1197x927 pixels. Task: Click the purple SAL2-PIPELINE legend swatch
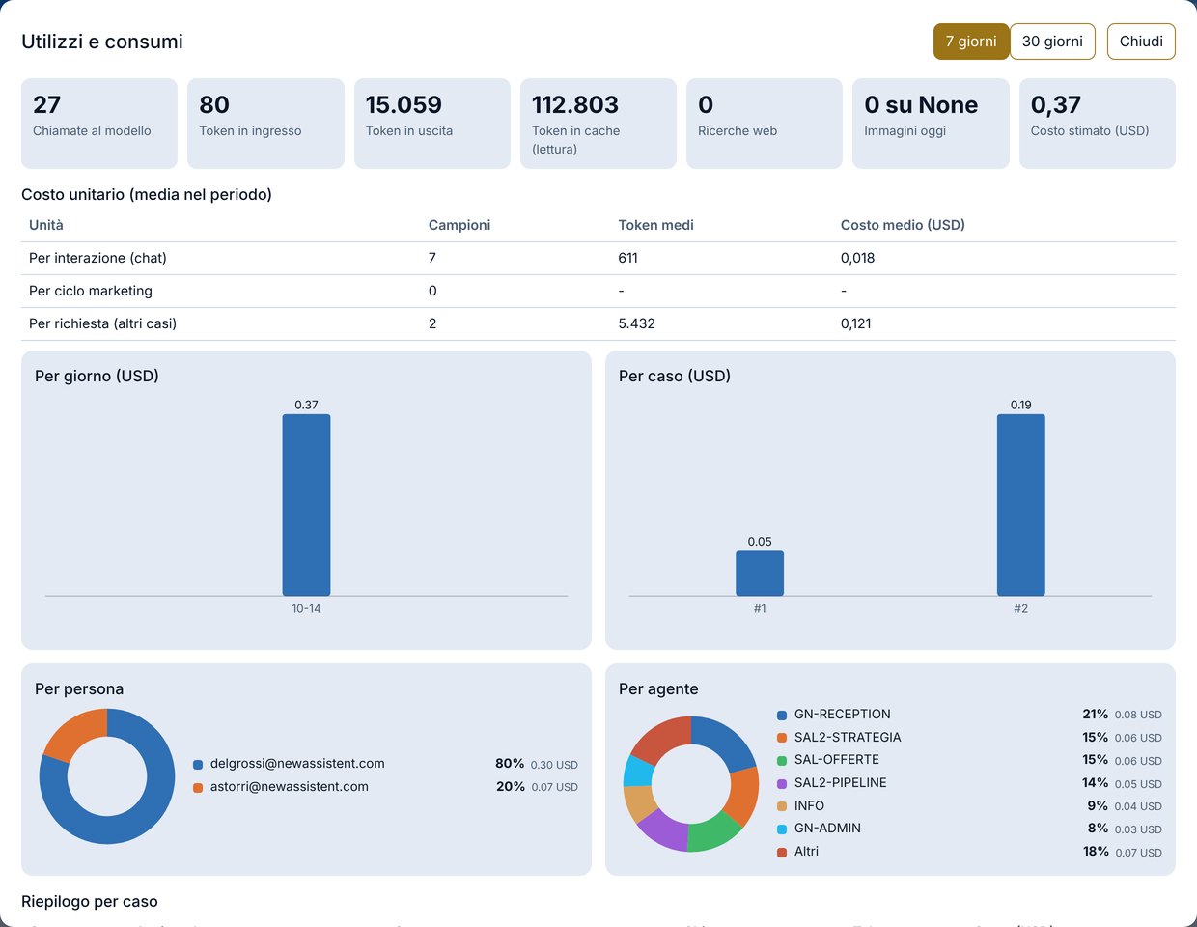coord(782,783)
